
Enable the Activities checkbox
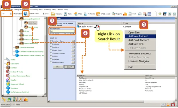51,59
